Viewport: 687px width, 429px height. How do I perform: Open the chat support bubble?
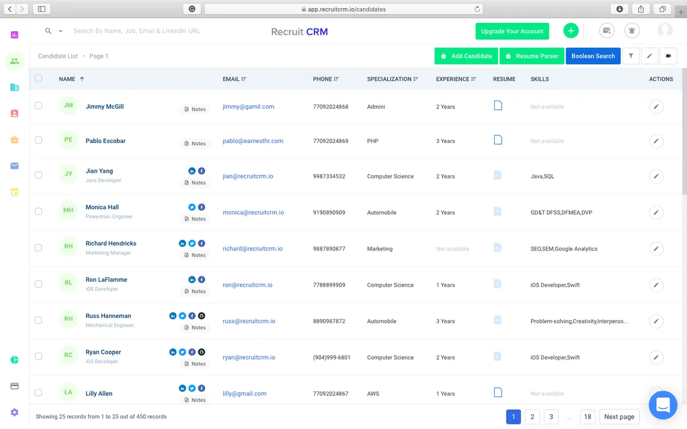[x=663, y=405]
